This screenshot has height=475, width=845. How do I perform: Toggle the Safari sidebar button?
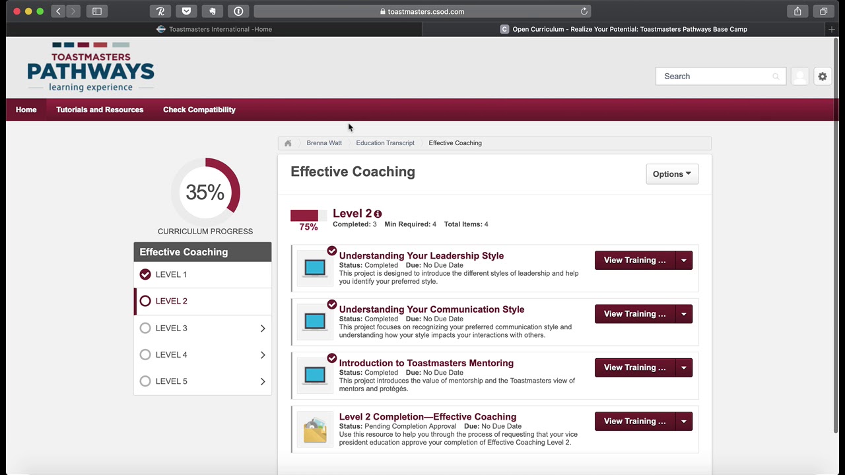[97, 11]
